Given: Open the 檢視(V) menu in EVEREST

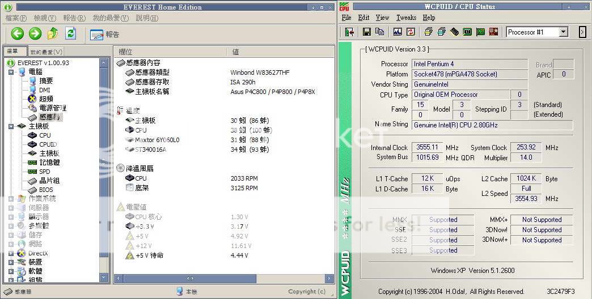Looking at the screenshot, I should 45,18.
